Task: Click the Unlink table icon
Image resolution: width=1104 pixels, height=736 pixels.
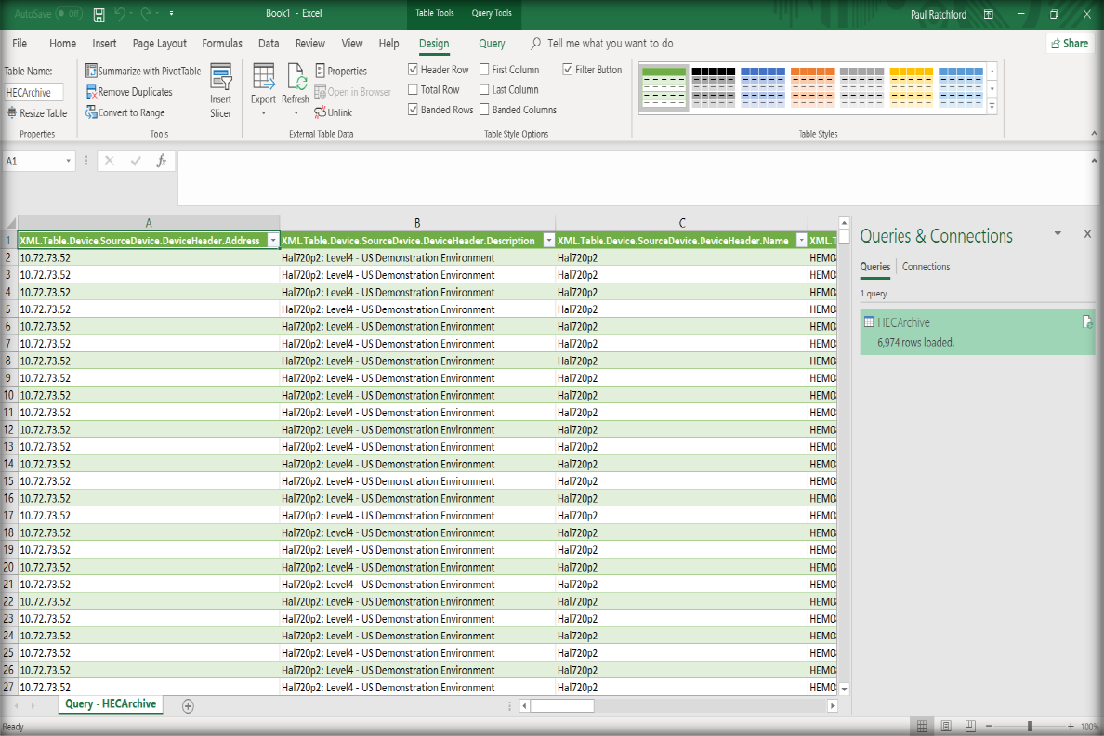Action: 320,112
